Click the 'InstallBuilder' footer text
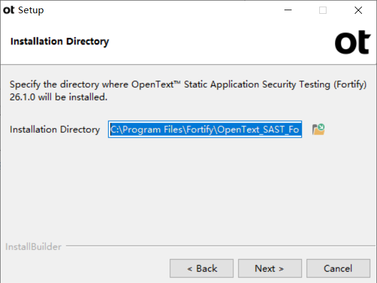The width and height of the screenshot is (377, 283). point(34,247)
